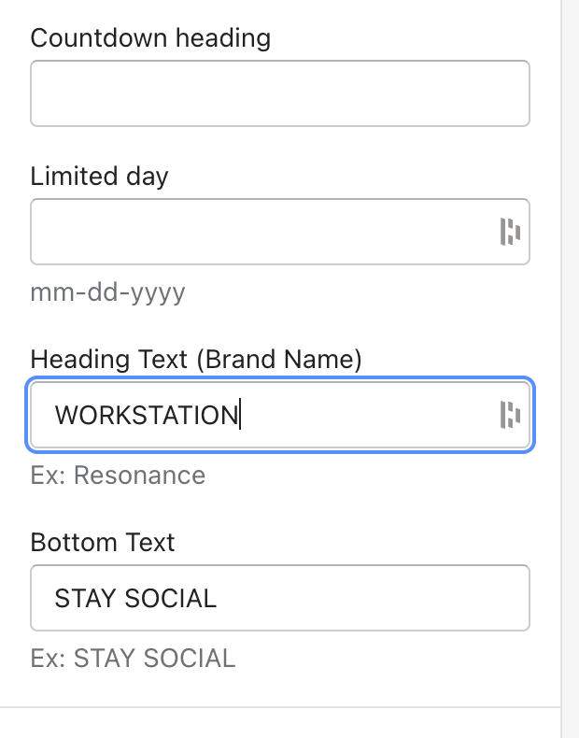The width and height of the screenshot is (579, 738).
Task: Select the Heading Text (Brand Name) label
Action: 195,359
